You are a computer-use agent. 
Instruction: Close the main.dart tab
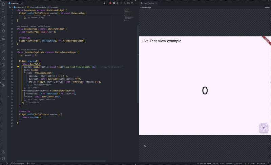click(21, 3)
